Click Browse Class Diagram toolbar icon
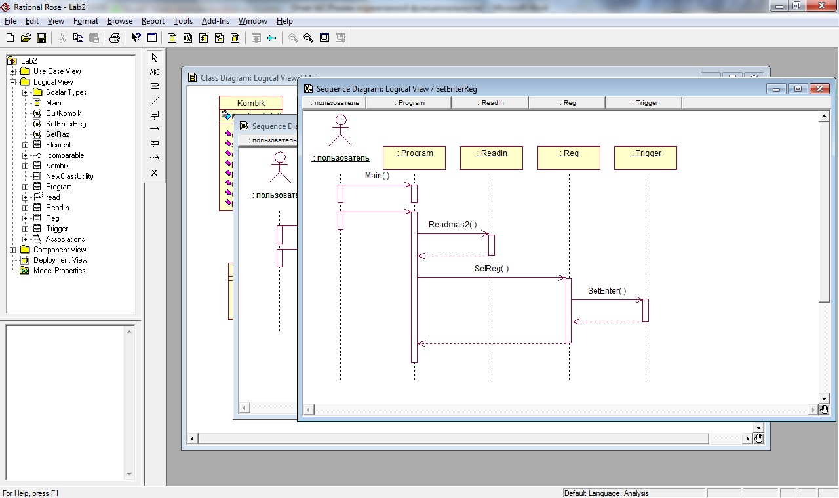The height and width of the screenshot is (498, 839). 172,38
